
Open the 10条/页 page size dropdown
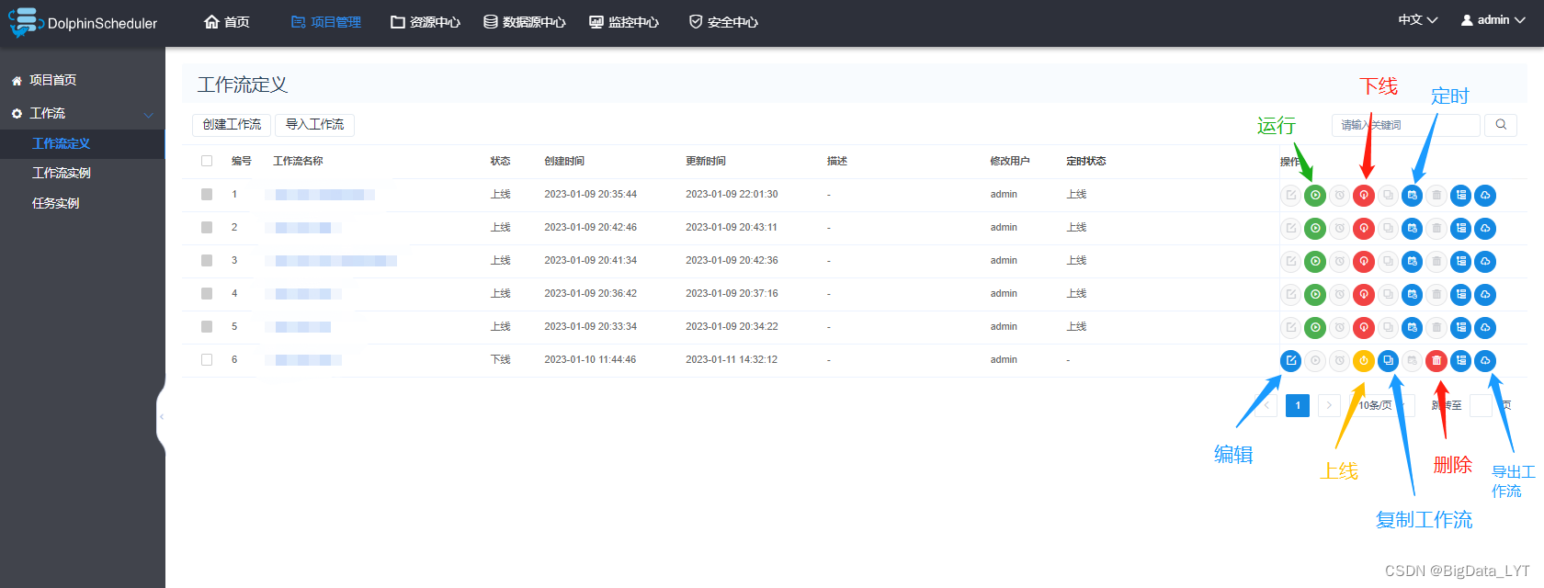pyautogui.click(x=1382, y=405)
